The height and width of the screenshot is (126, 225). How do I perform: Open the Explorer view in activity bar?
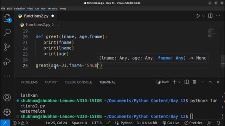click(x=7, y=18)
